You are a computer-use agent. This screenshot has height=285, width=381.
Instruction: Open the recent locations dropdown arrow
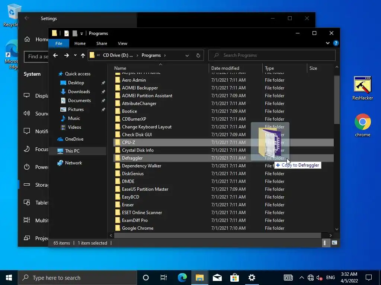coord(75,55)
